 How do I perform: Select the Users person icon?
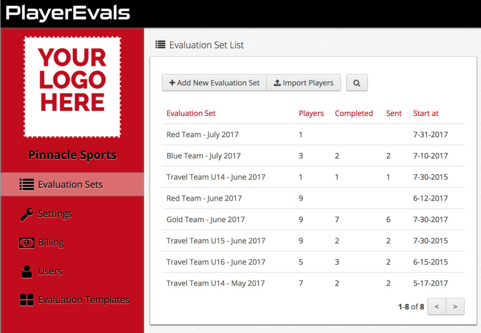(x=27, y=271)
